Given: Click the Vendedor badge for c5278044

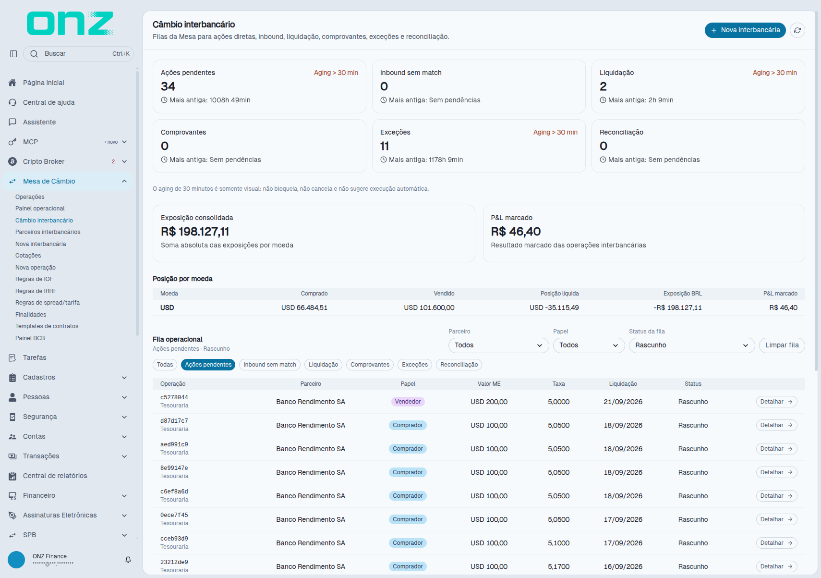Looking at the screenshot, I should coord(408,402).
